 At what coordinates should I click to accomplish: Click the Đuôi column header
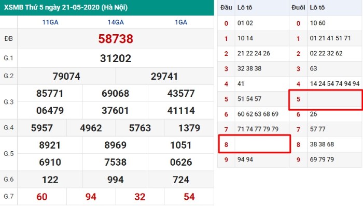coord(298,8)
